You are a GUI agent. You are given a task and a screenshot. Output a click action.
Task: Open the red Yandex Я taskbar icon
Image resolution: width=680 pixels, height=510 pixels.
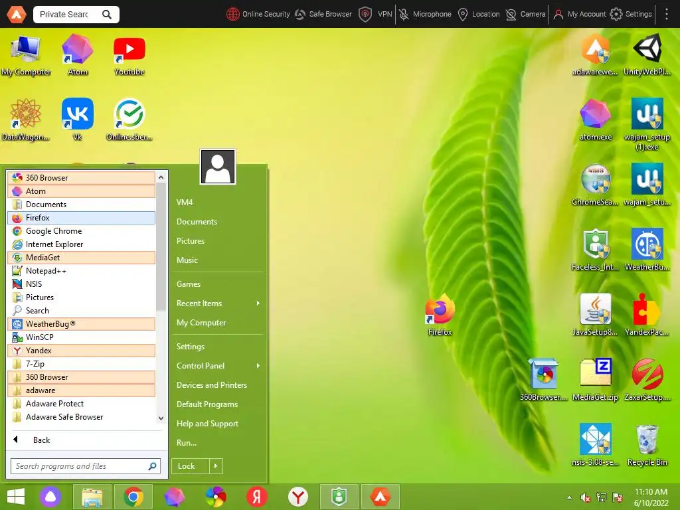257,497
